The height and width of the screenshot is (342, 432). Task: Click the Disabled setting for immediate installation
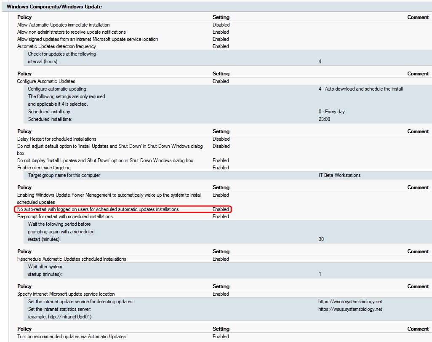pyautogui.click(x=221, y=25)
